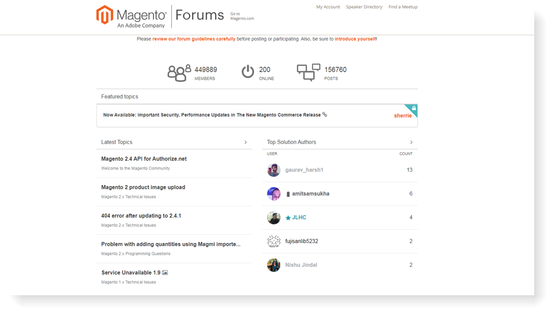556x317 pixels.
Task: Open Find a Meetup
Action: [403, 7]
